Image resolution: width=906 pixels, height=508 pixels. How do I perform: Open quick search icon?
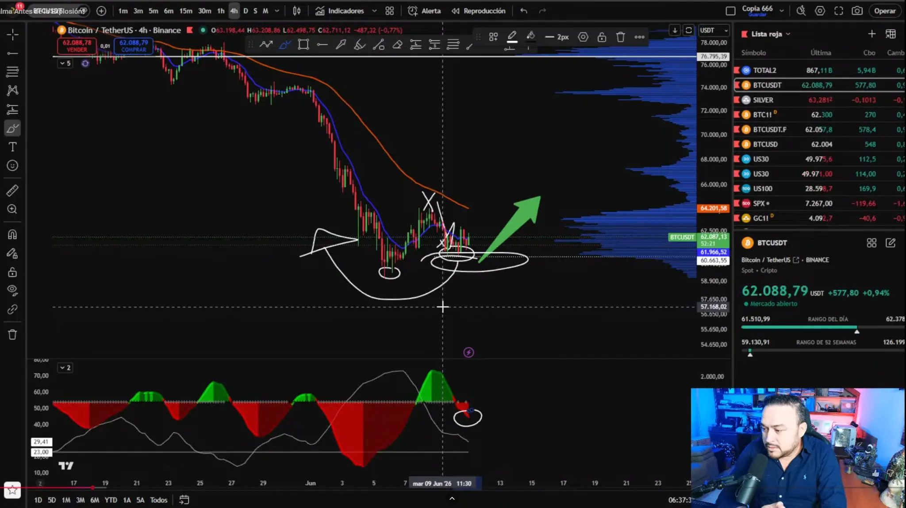(801, 11)
